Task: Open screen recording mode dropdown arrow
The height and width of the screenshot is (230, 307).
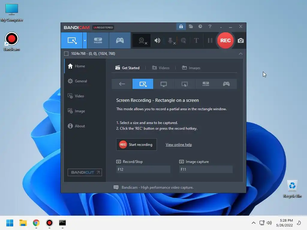Action: click(x=85, y=40)
